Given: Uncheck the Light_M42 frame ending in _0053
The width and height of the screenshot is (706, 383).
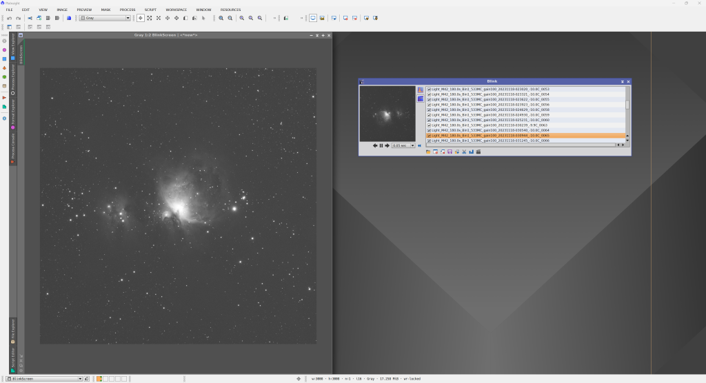Looking at the screenshot, I should (429, 90).
